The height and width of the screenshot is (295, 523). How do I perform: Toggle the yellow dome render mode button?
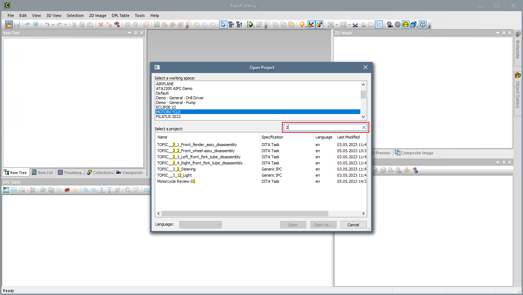(x=405, y=24)
